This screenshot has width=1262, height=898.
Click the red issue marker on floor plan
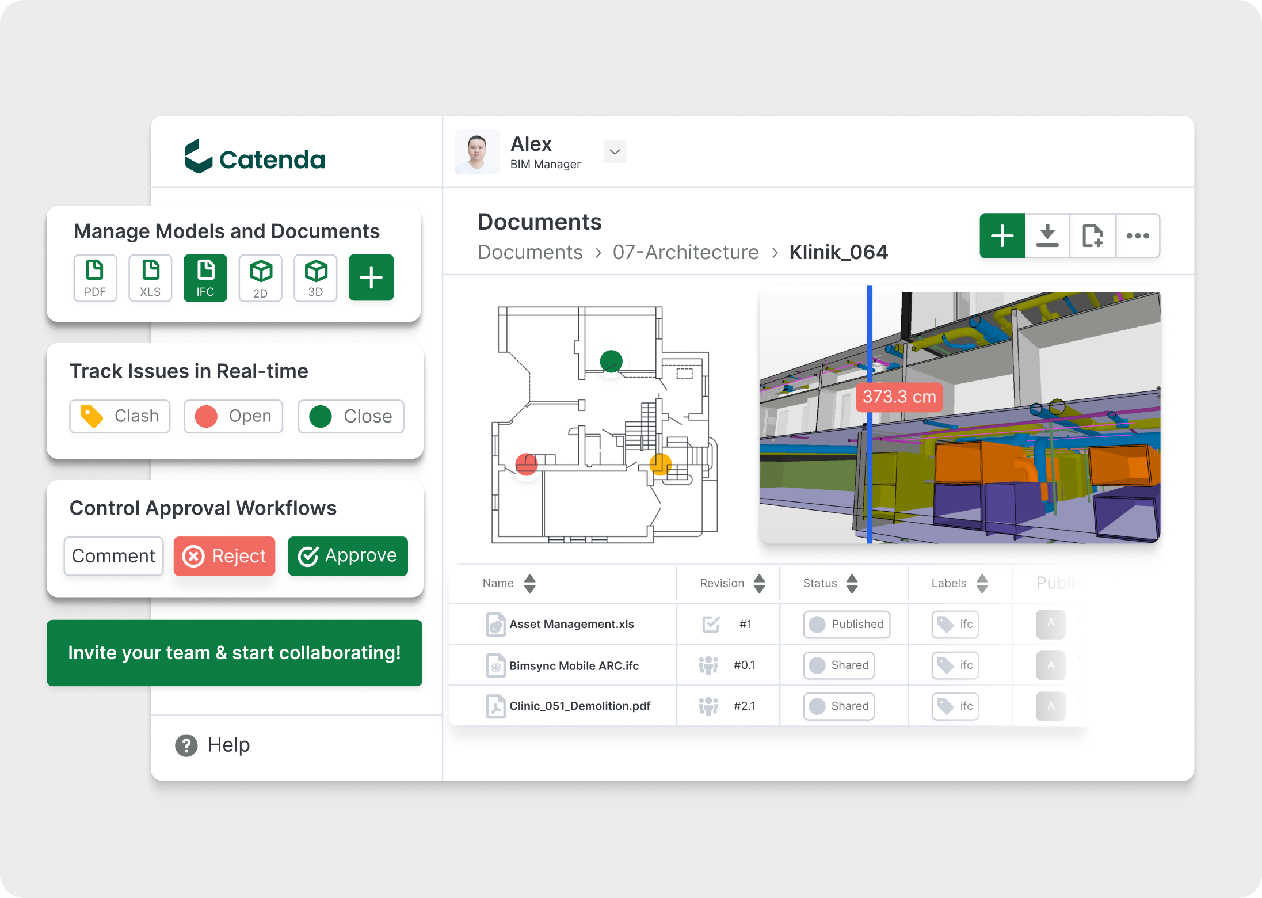point(526,464)
